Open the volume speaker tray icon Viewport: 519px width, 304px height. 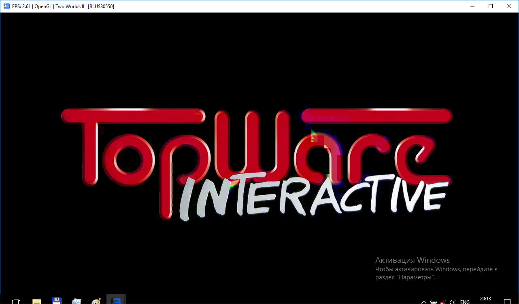pyautogui.click(x=453, y=302)
